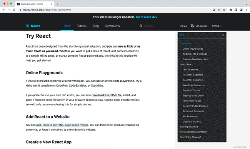Switch to the Tutorial nav tab
250x149 pixels.
pyautogui.click(x=82, y=26)
